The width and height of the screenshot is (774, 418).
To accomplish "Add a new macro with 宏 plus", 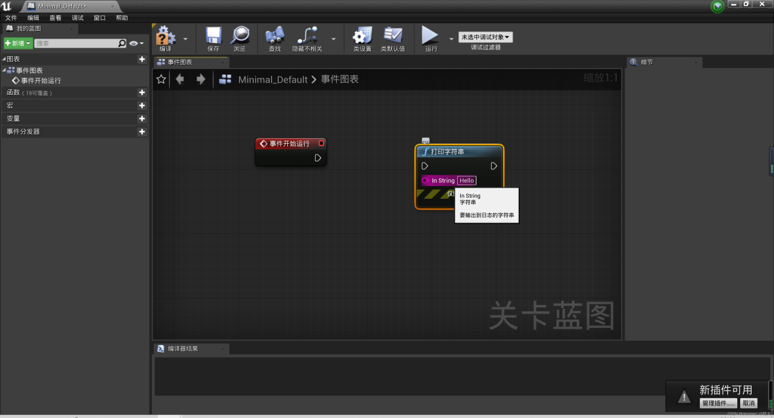I will click(x=142, y=106).
